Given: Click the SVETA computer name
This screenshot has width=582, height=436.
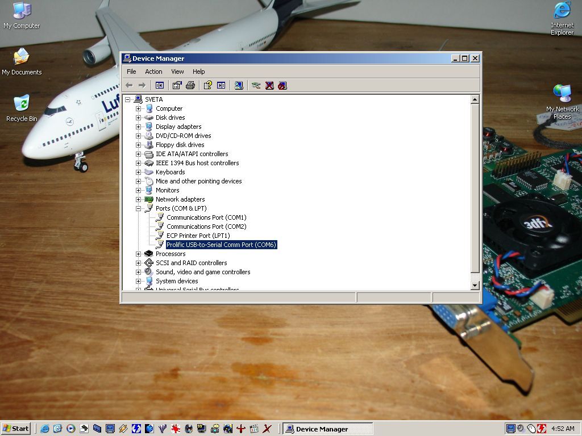Looking at the screenshot, I should [153, 99].
